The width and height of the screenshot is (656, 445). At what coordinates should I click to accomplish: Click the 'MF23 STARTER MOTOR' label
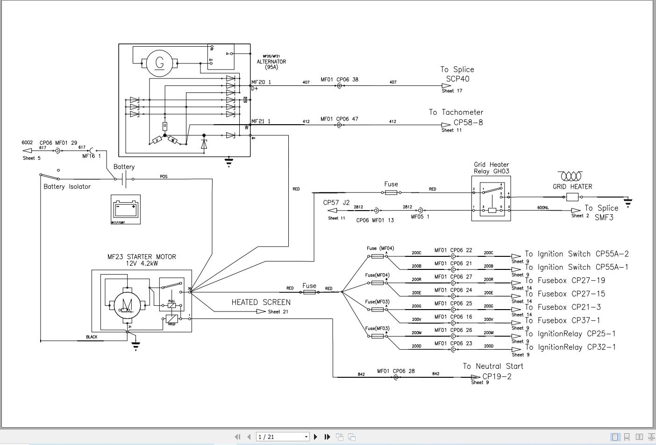click(142, 257)
